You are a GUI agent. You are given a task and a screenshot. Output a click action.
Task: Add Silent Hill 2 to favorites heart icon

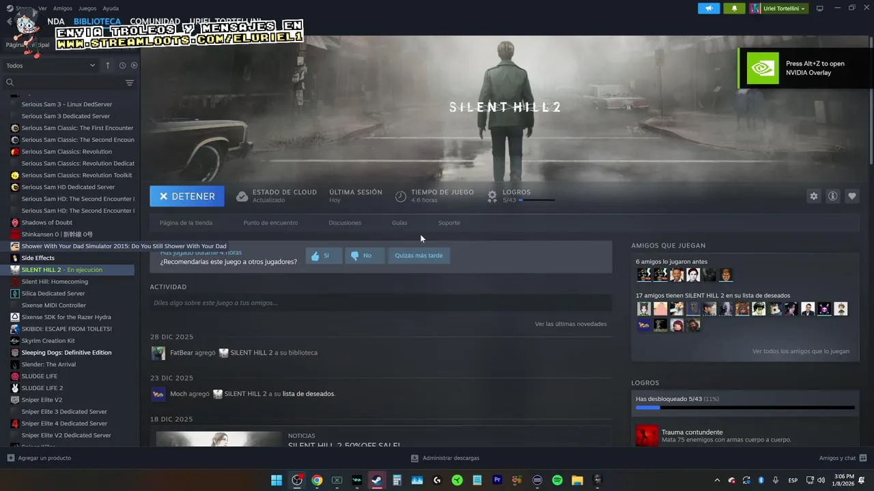click(851, 196)
